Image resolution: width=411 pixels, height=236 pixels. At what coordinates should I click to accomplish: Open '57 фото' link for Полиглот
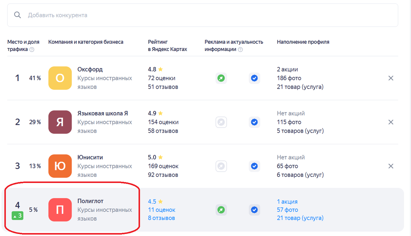point(287,210)
